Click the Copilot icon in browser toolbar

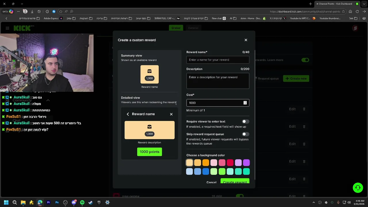(x=11, y=11)
